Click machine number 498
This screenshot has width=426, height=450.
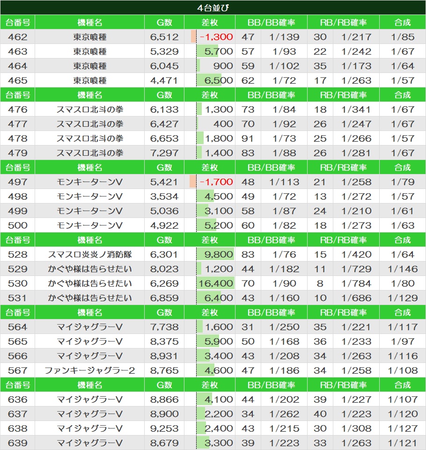coord(17,196)
